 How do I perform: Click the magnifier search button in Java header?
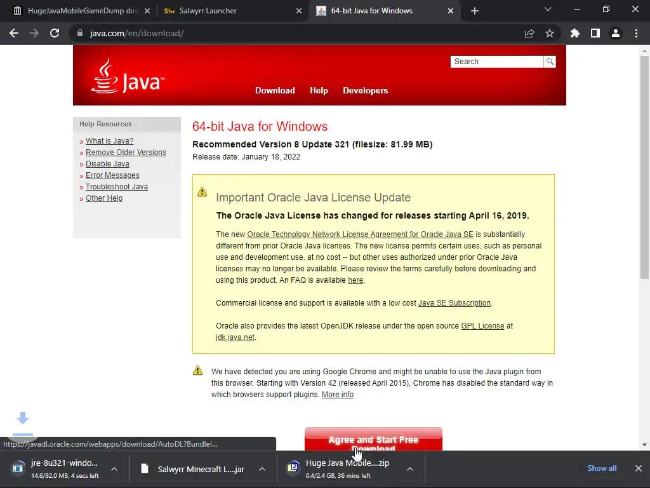550,62
